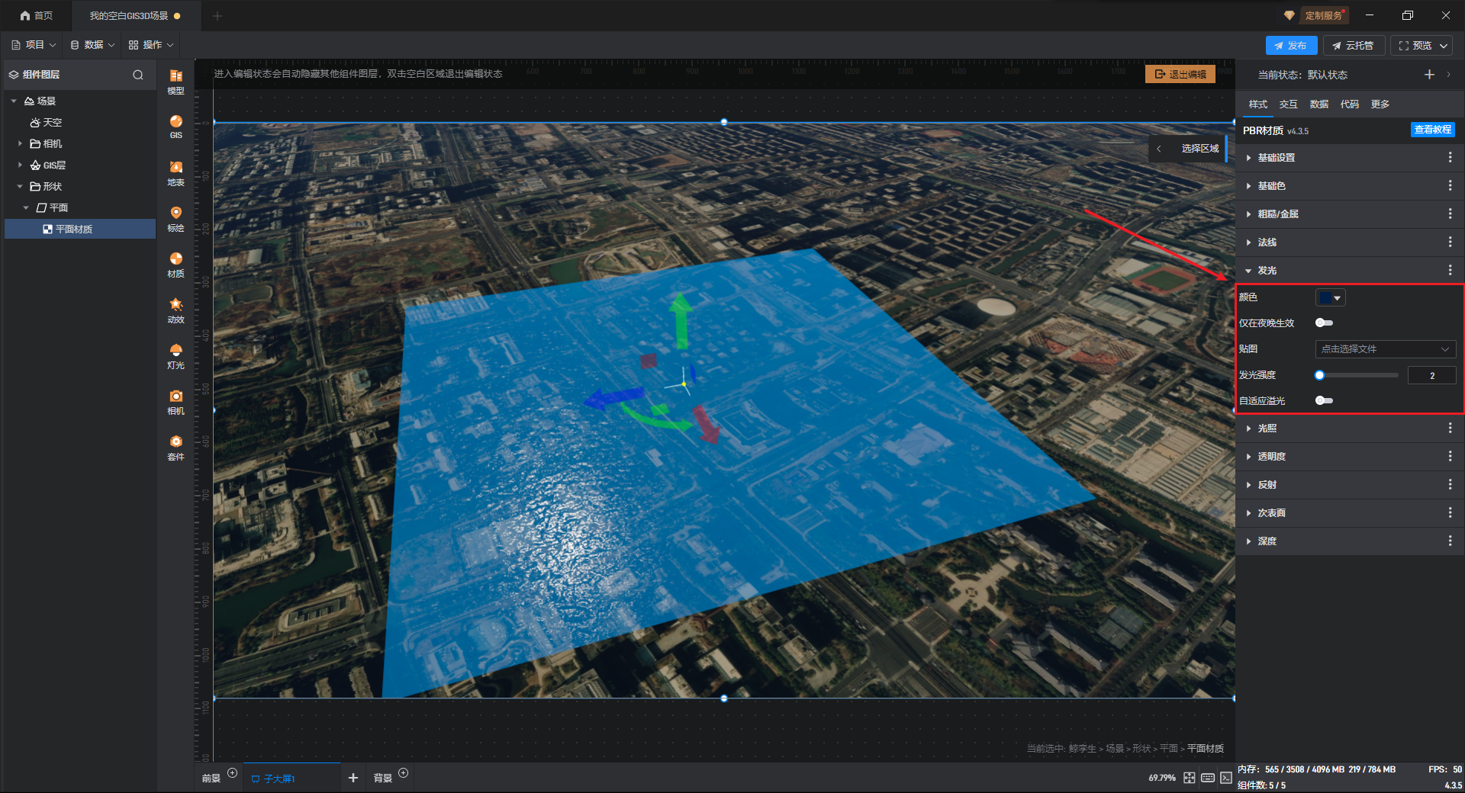Expand the 基础色 section
The width and height of the screenshot is (1465, 793).
[x=1271, y=186]
